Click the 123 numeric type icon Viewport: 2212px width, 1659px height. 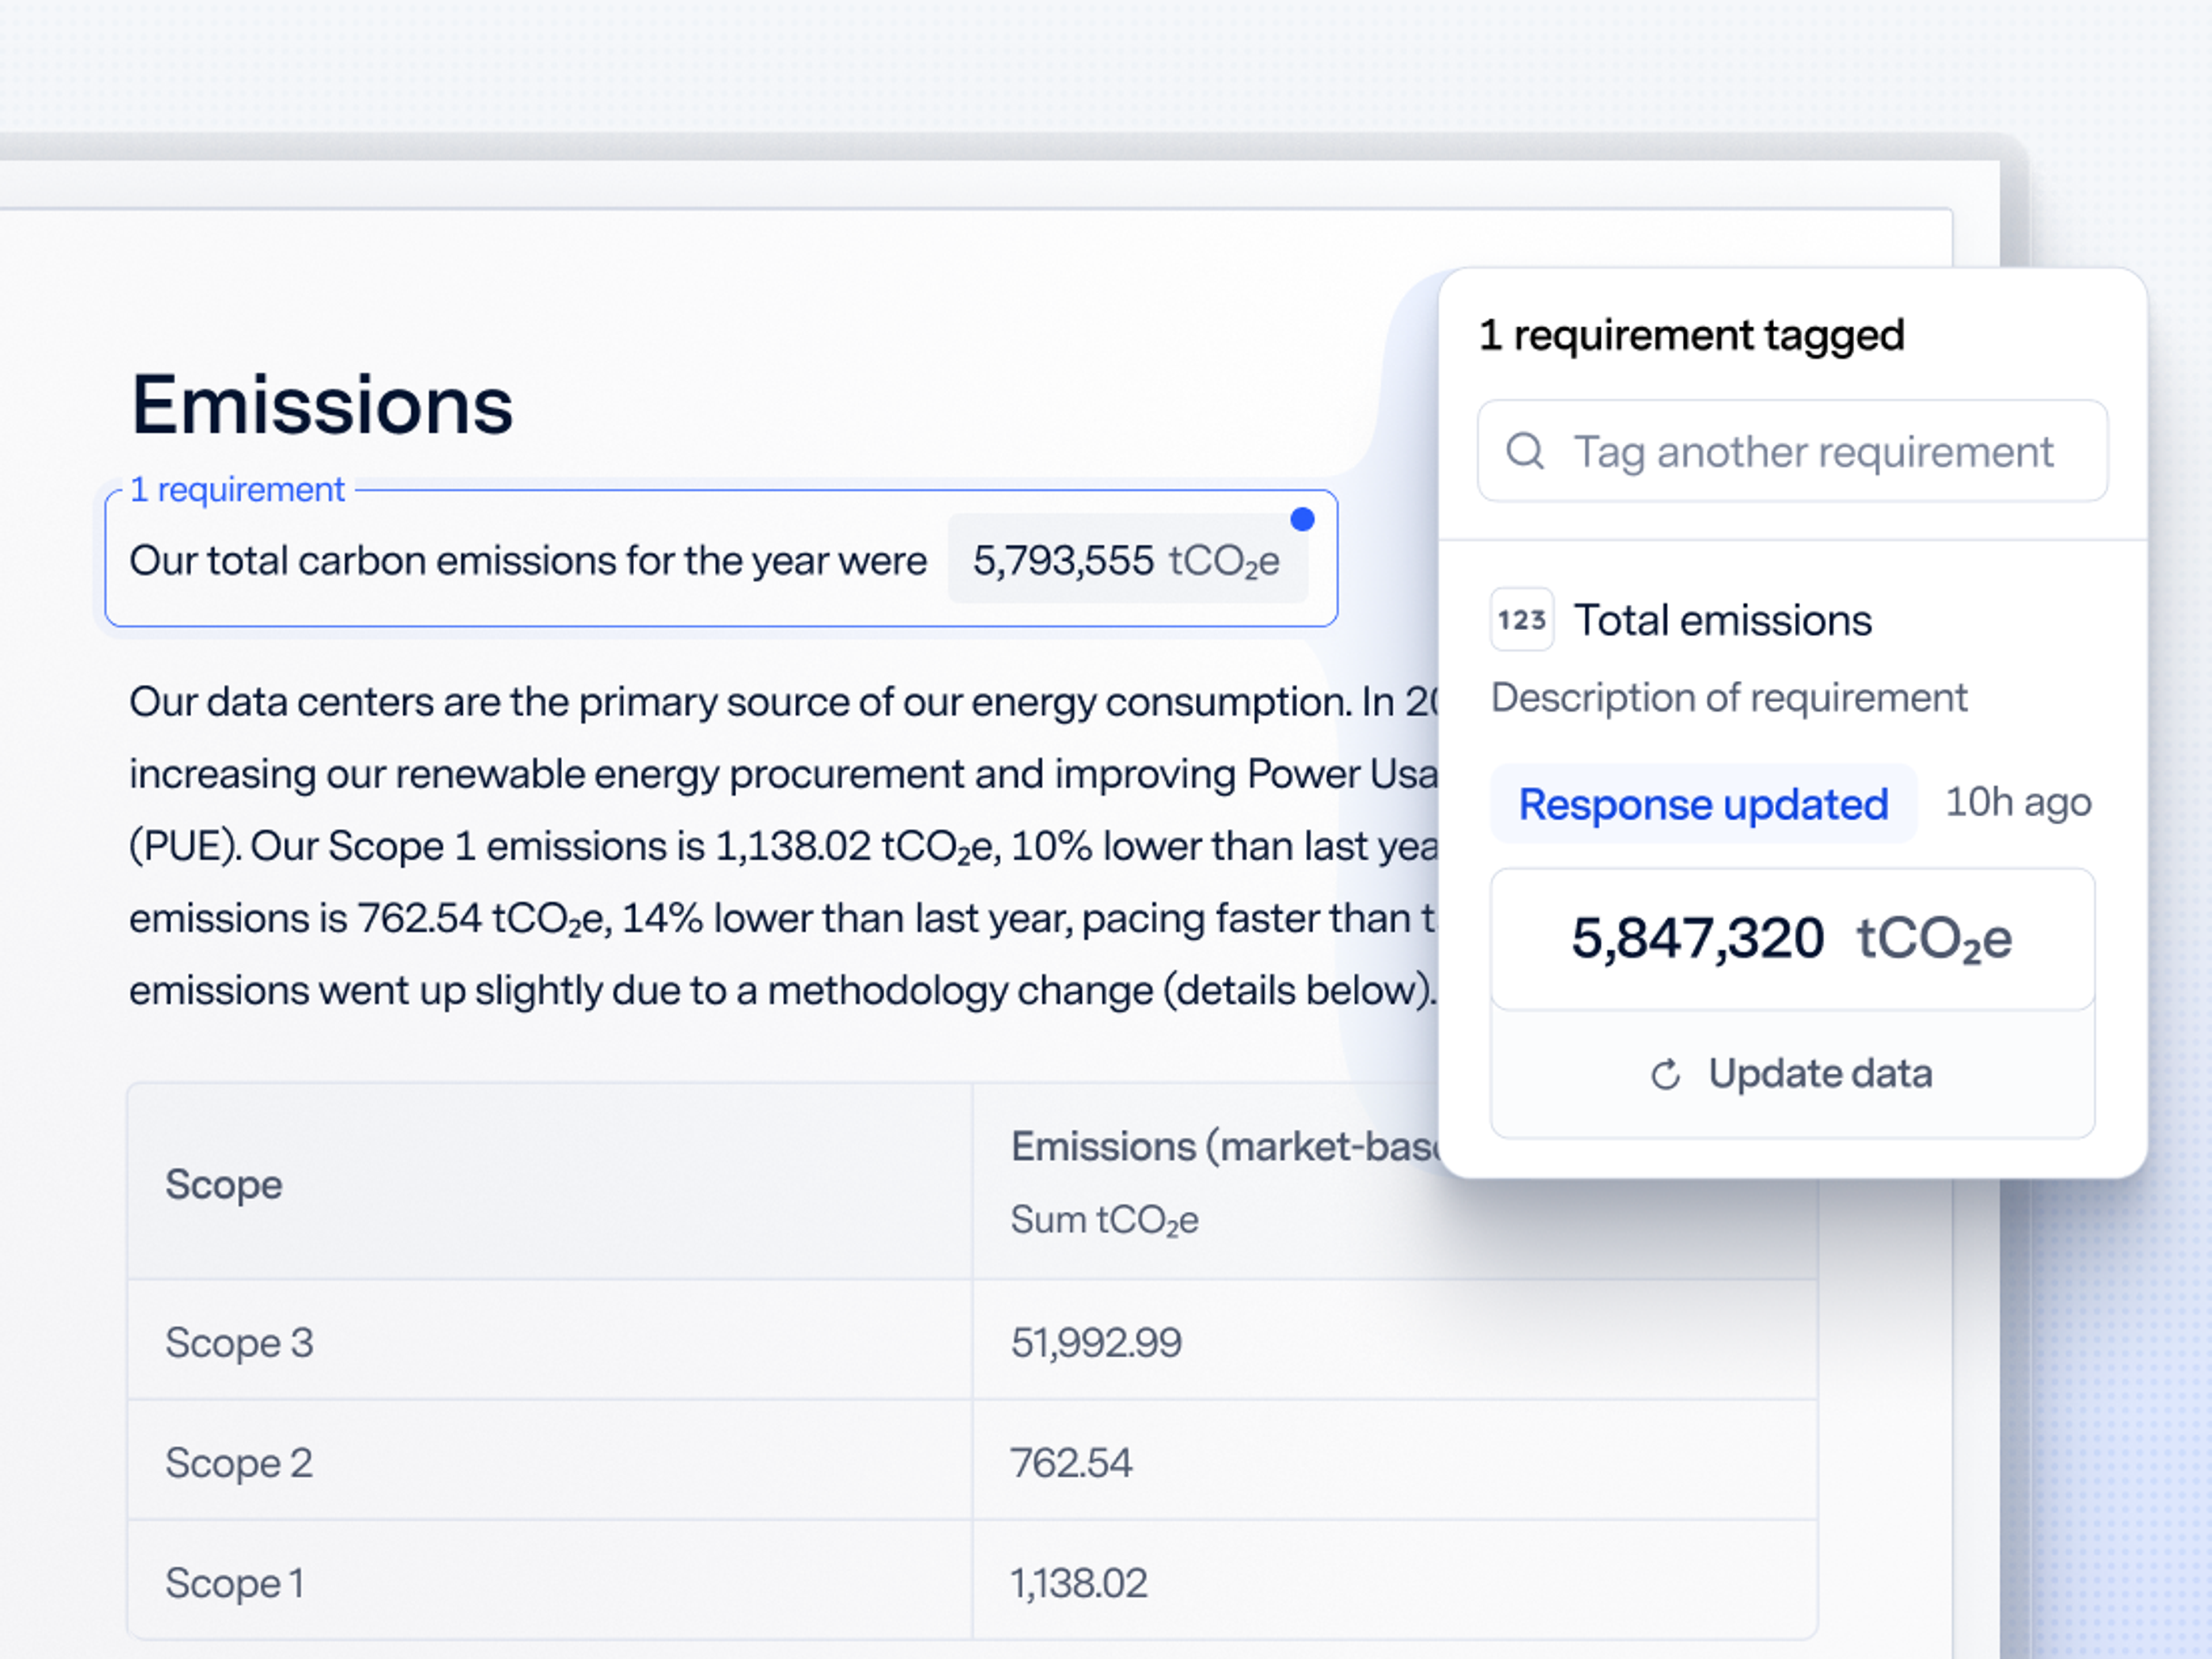point(1522,620)
